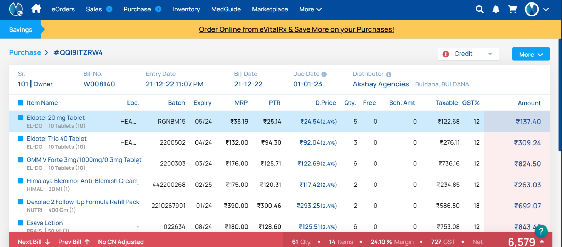Click the Distributor info icon
562x247 pixels.
[388, 74]
